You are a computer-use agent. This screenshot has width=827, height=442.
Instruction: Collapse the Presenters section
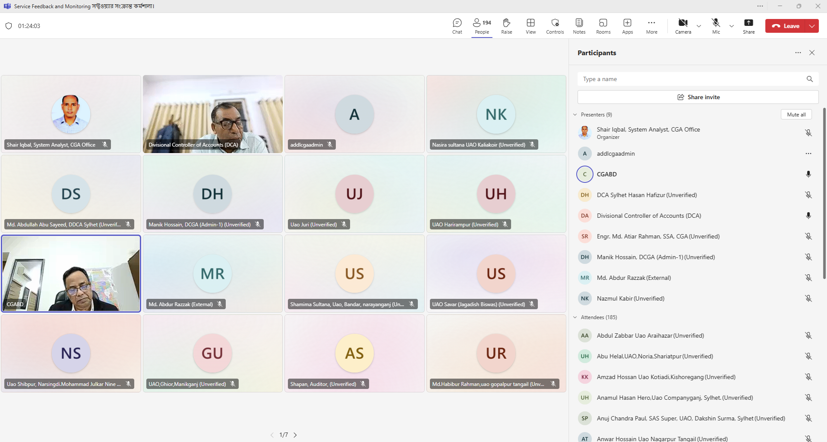[575, 114]
